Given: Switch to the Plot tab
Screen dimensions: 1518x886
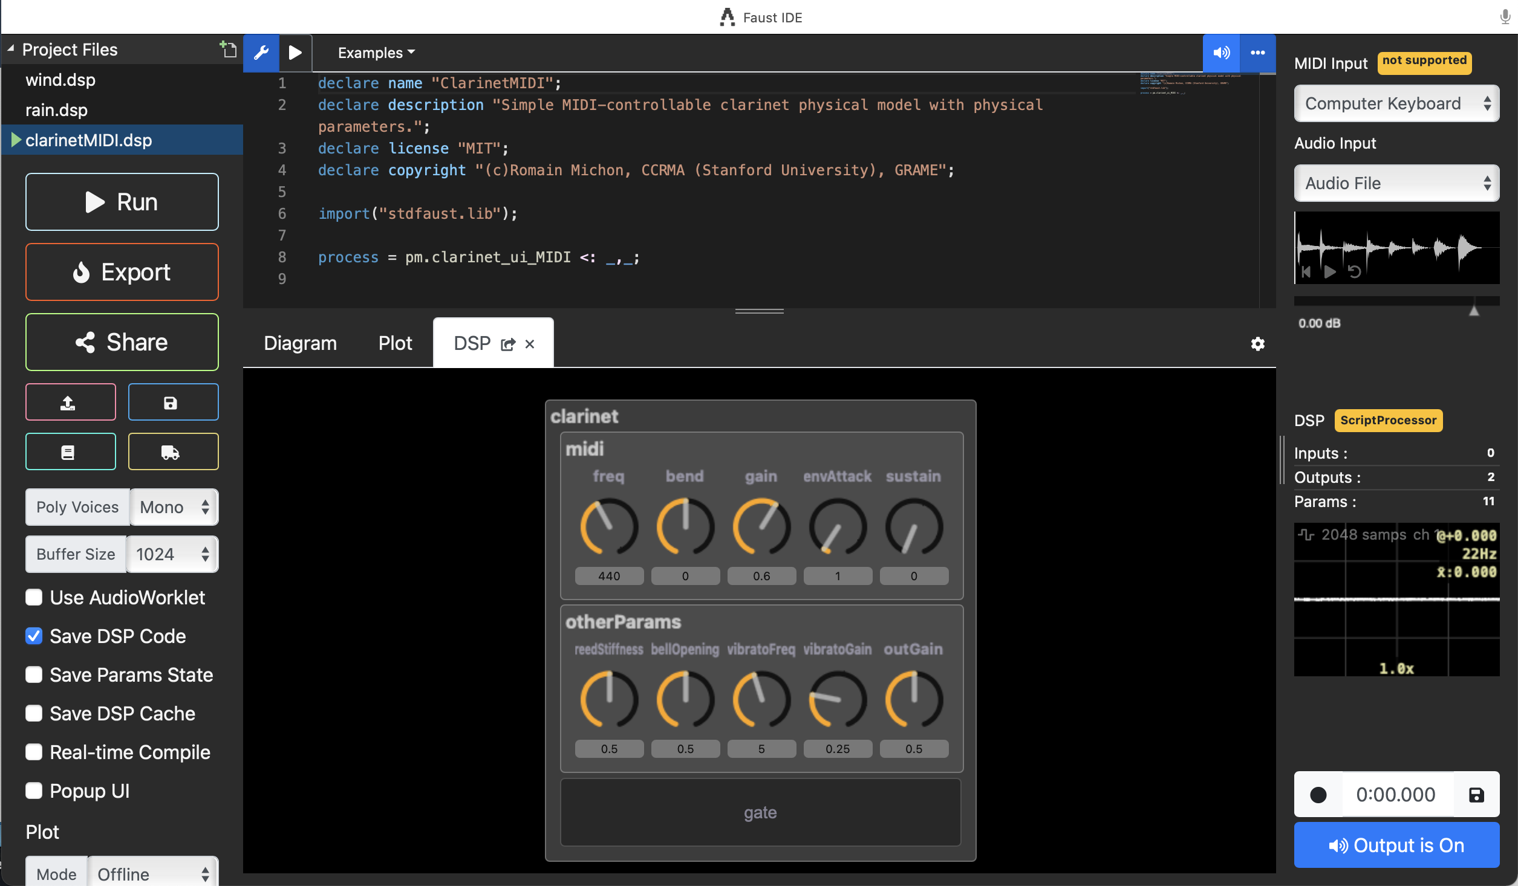Looking at the screenshot, I should (x=395, y=343).
